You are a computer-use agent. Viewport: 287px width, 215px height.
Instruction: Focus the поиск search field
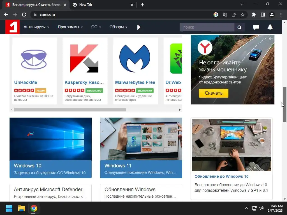207,27
